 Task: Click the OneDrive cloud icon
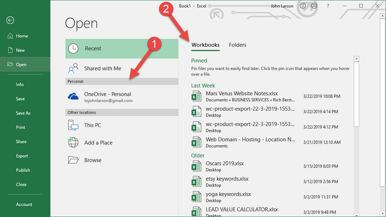pyautogui.click(x=73, y=97)
